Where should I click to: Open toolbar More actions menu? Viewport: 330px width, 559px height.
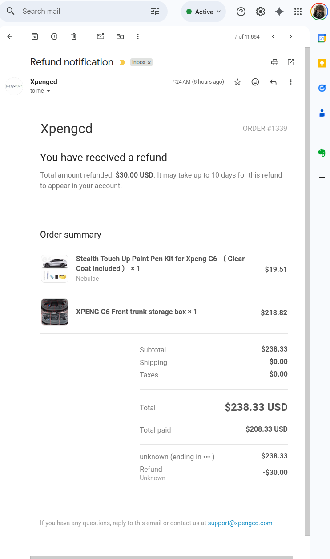pos(138,36)
